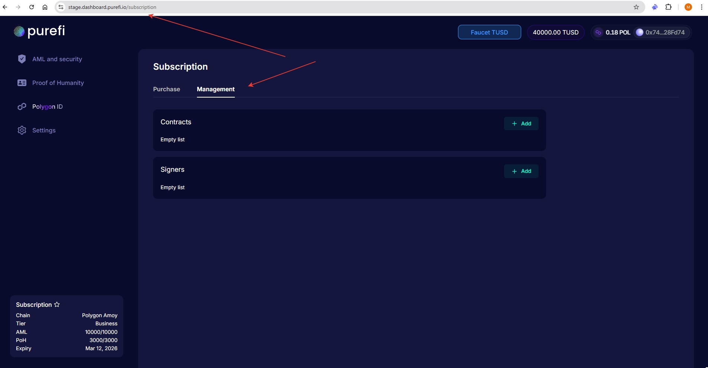Click the AML and security shield icon
The width and height of the screenshot is (708, 368).
pos(22,59)
